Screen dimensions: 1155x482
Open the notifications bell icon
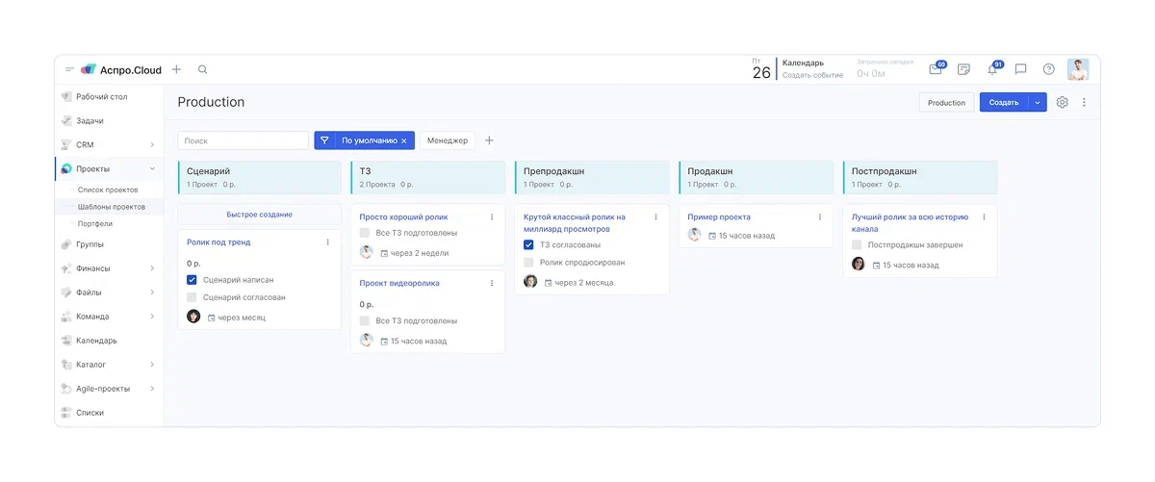pyautogui.click(x=992, y=69)
